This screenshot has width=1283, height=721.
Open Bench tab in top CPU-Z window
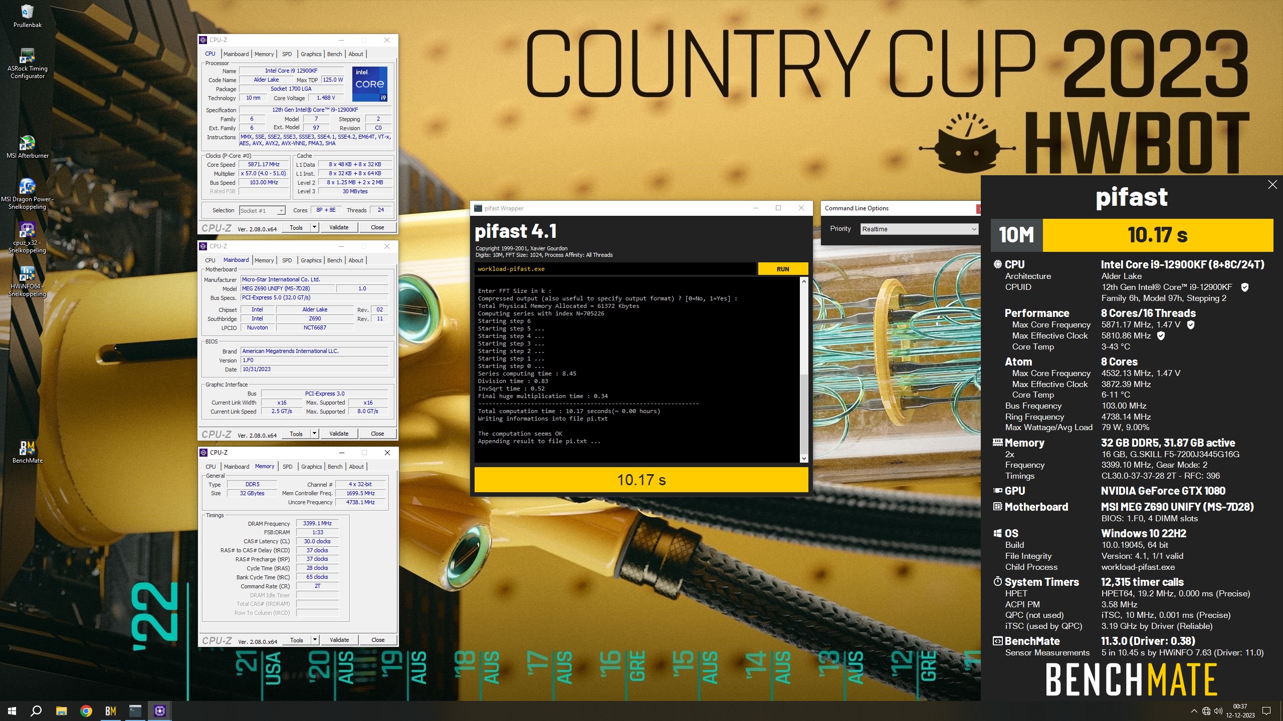[x=334, y=54]
